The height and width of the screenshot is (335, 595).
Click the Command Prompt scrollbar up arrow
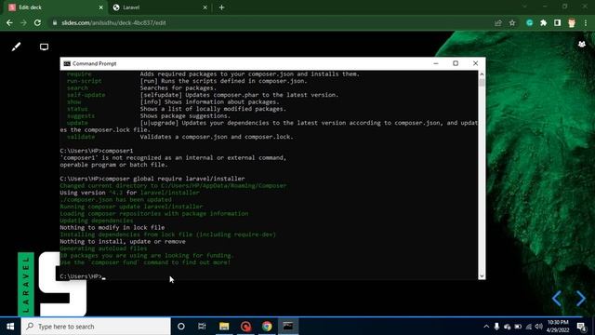[482, 74]
